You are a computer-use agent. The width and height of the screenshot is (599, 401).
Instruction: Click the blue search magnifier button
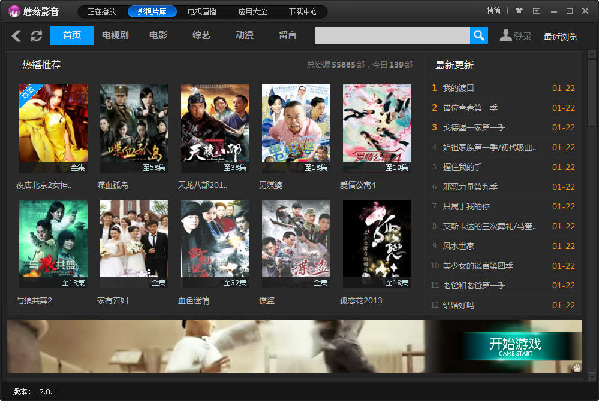coord(478,35)
